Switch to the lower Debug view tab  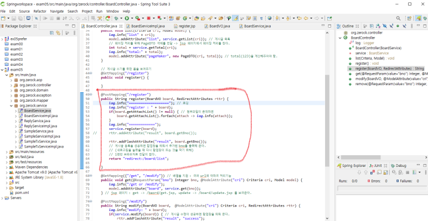click(x=399, y=165)
